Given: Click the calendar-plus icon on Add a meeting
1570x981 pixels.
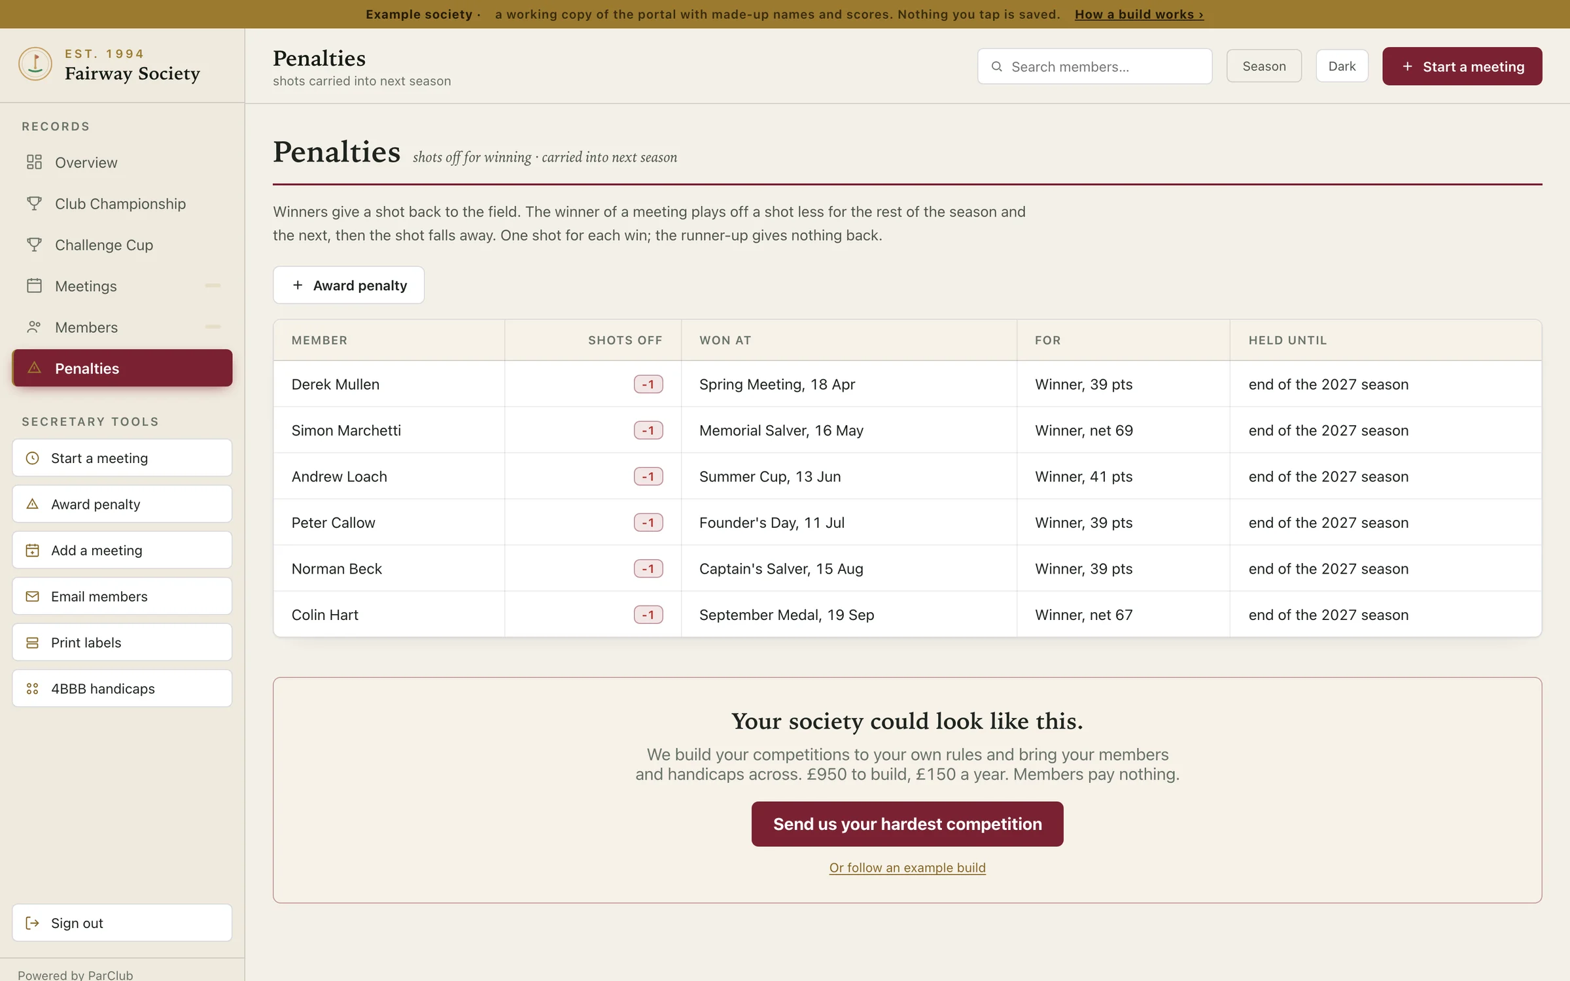Looking at the screenshot, I should click(32, 550).
